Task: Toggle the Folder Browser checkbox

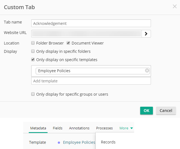Action: click(33, 43)
